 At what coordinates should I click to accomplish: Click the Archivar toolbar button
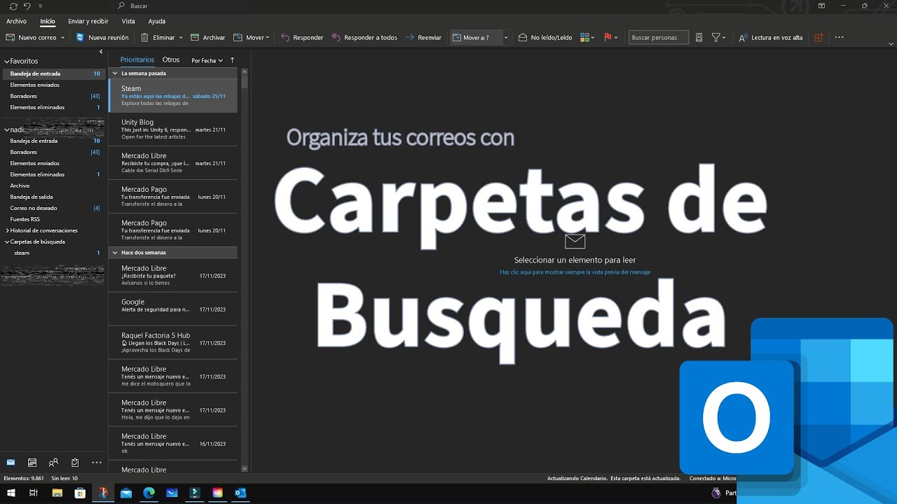pos(208,38)
